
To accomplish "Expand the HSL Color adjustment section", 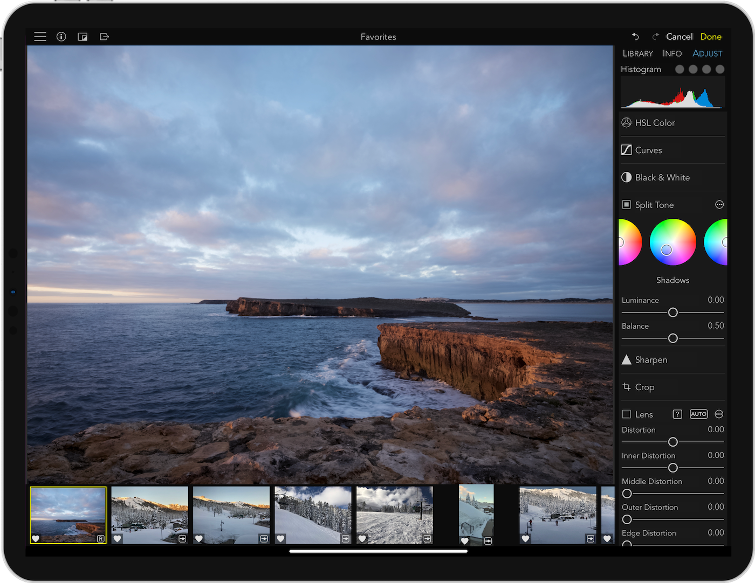I will pos(655,123).
